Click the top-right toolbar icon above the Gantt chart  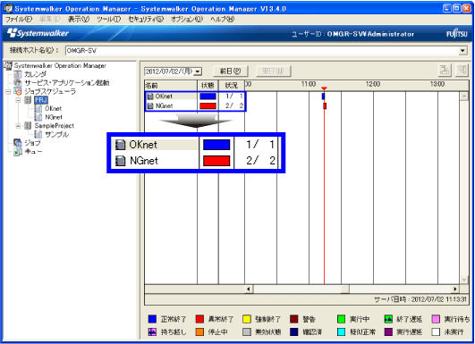coord(462,71)
